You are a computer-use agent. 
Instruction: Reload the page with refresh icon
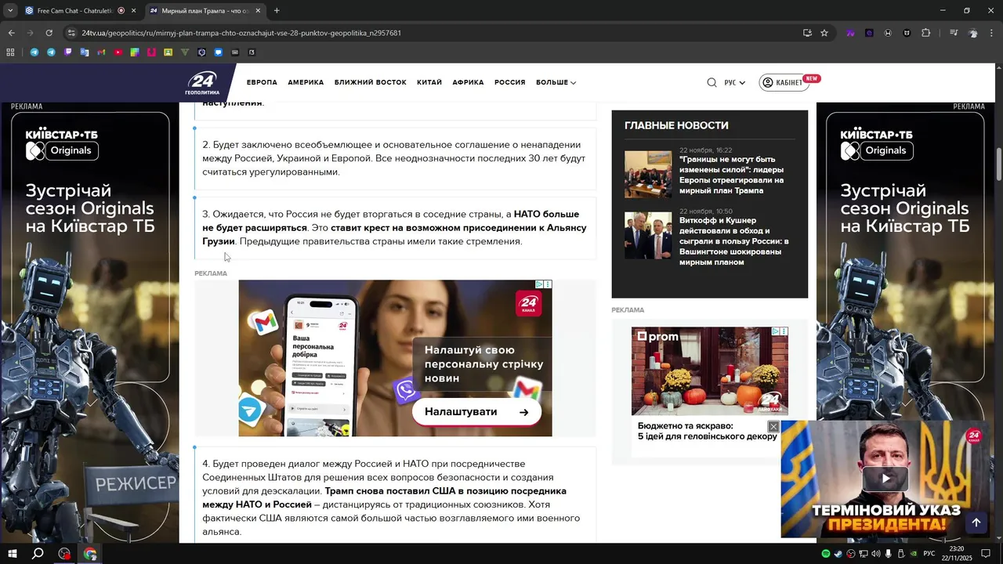click(x=49, y=33)
